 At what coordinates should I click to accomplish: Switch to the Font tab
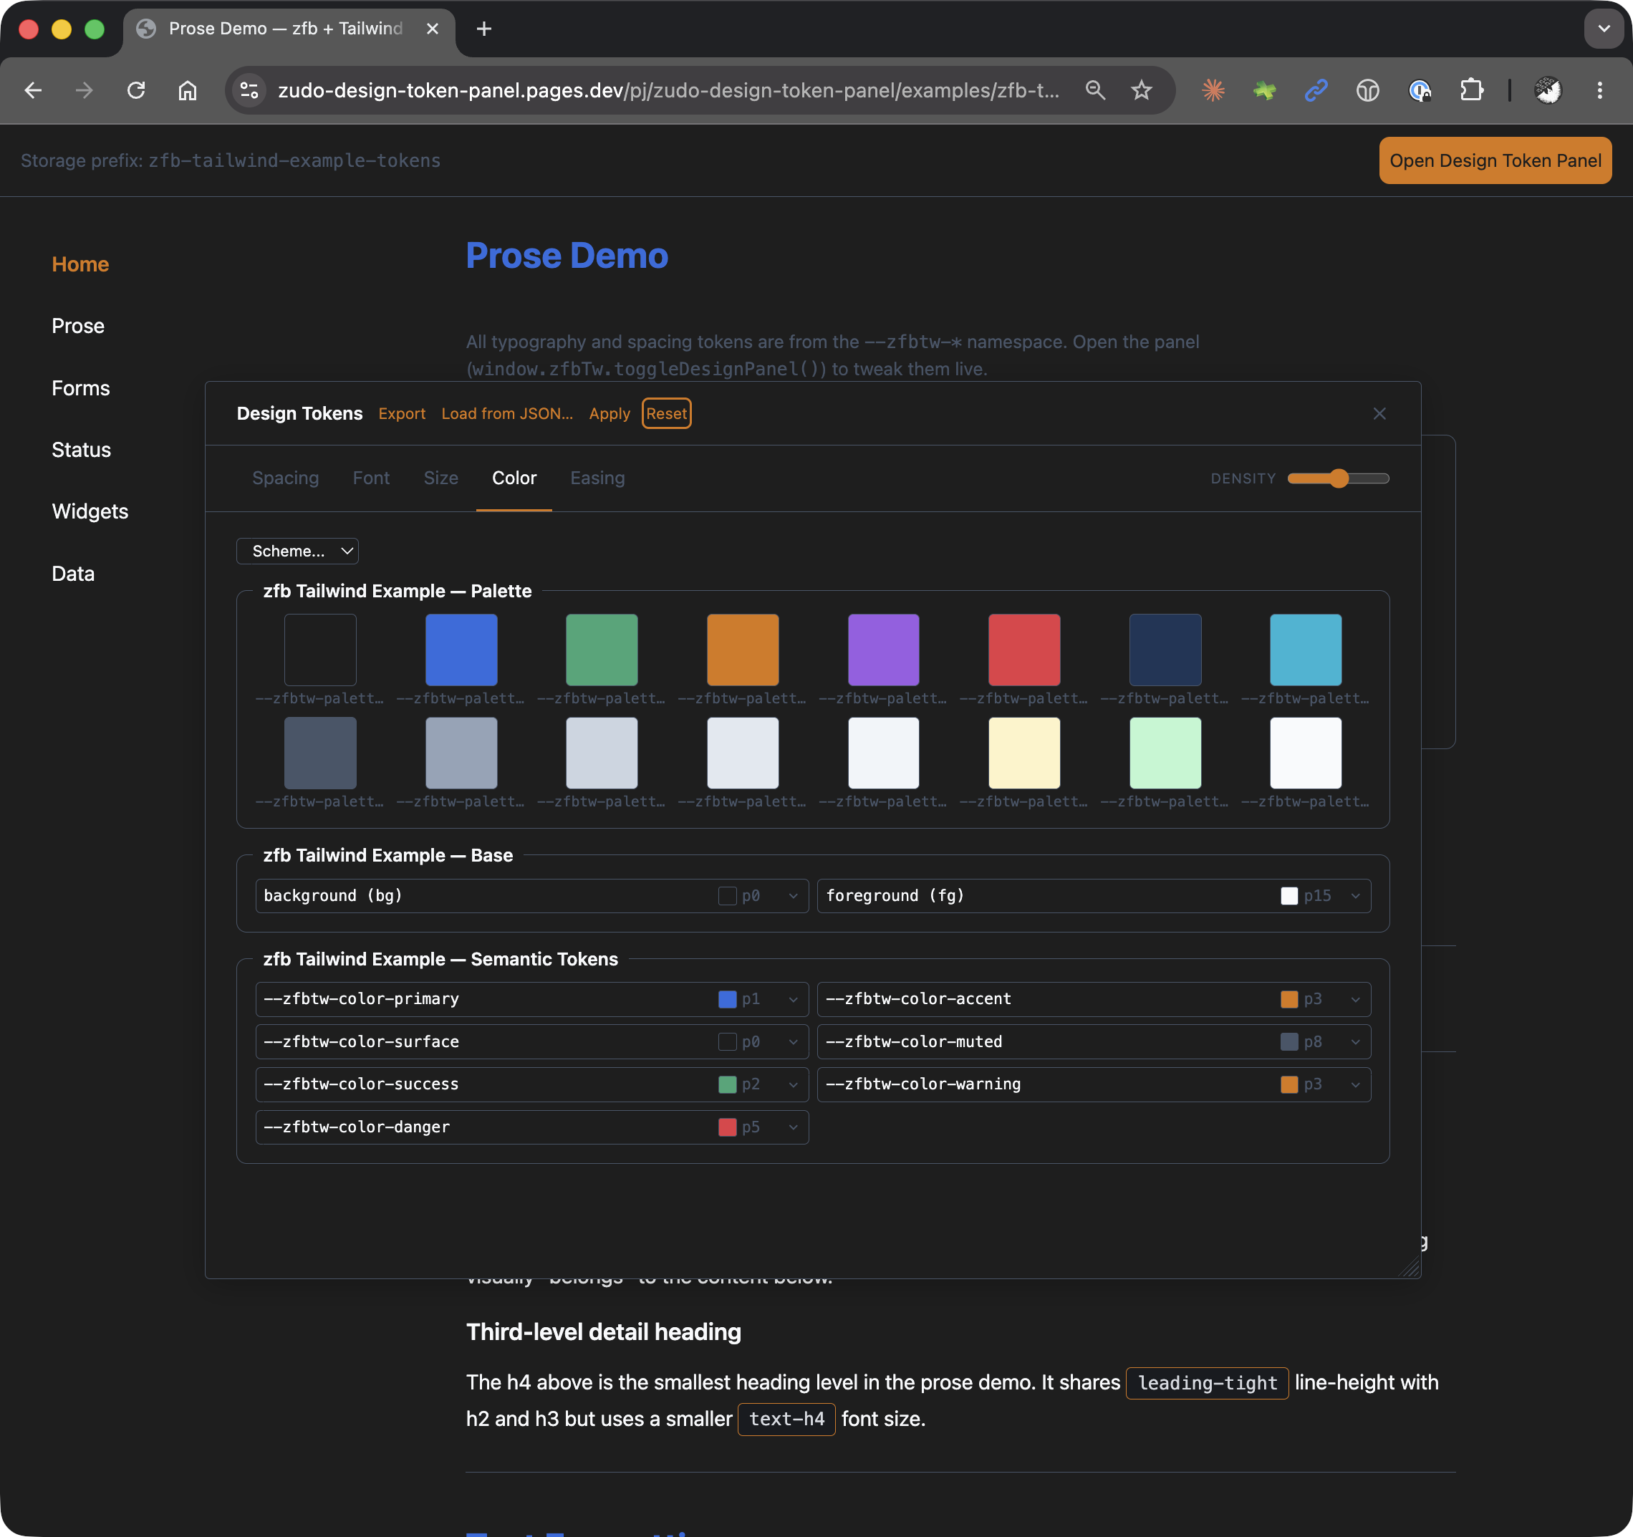point(371,478)
